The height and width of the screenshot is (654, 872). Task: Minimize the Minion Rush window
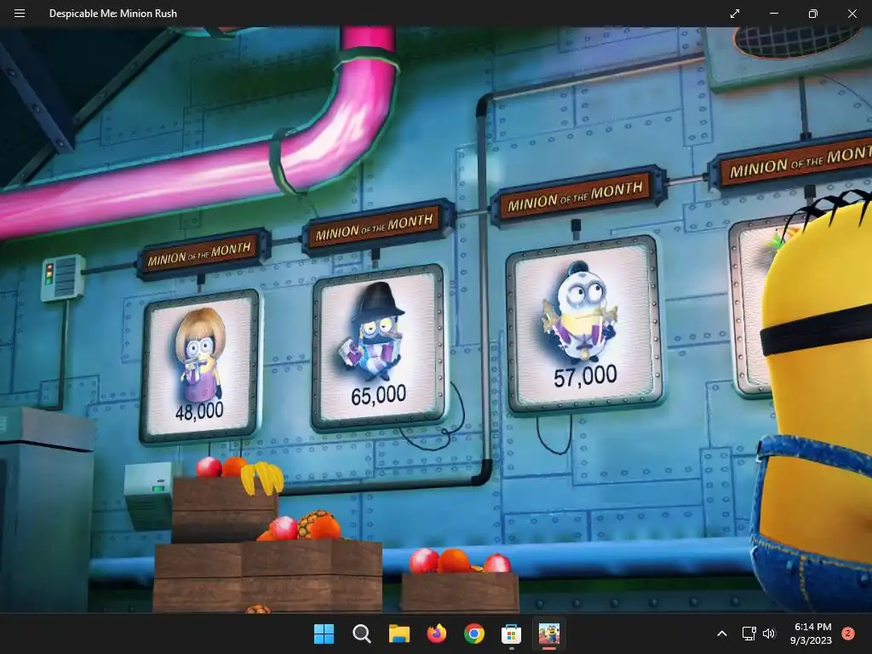(x=773, y=14)
